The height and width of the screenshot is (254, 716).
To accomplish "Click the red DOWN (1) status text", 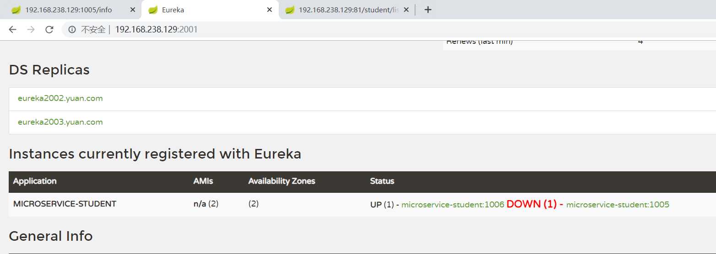I will 531,204.
